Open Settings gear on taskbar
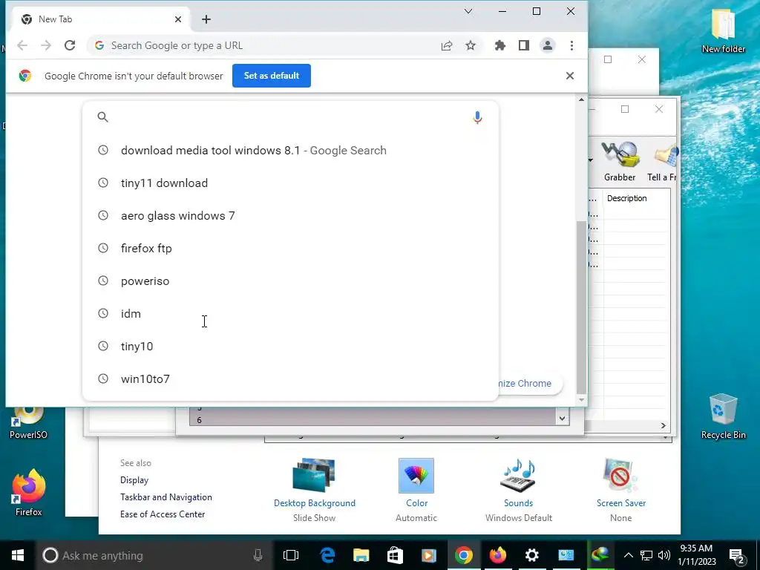The image size is (760, 570). pos(531,555)
